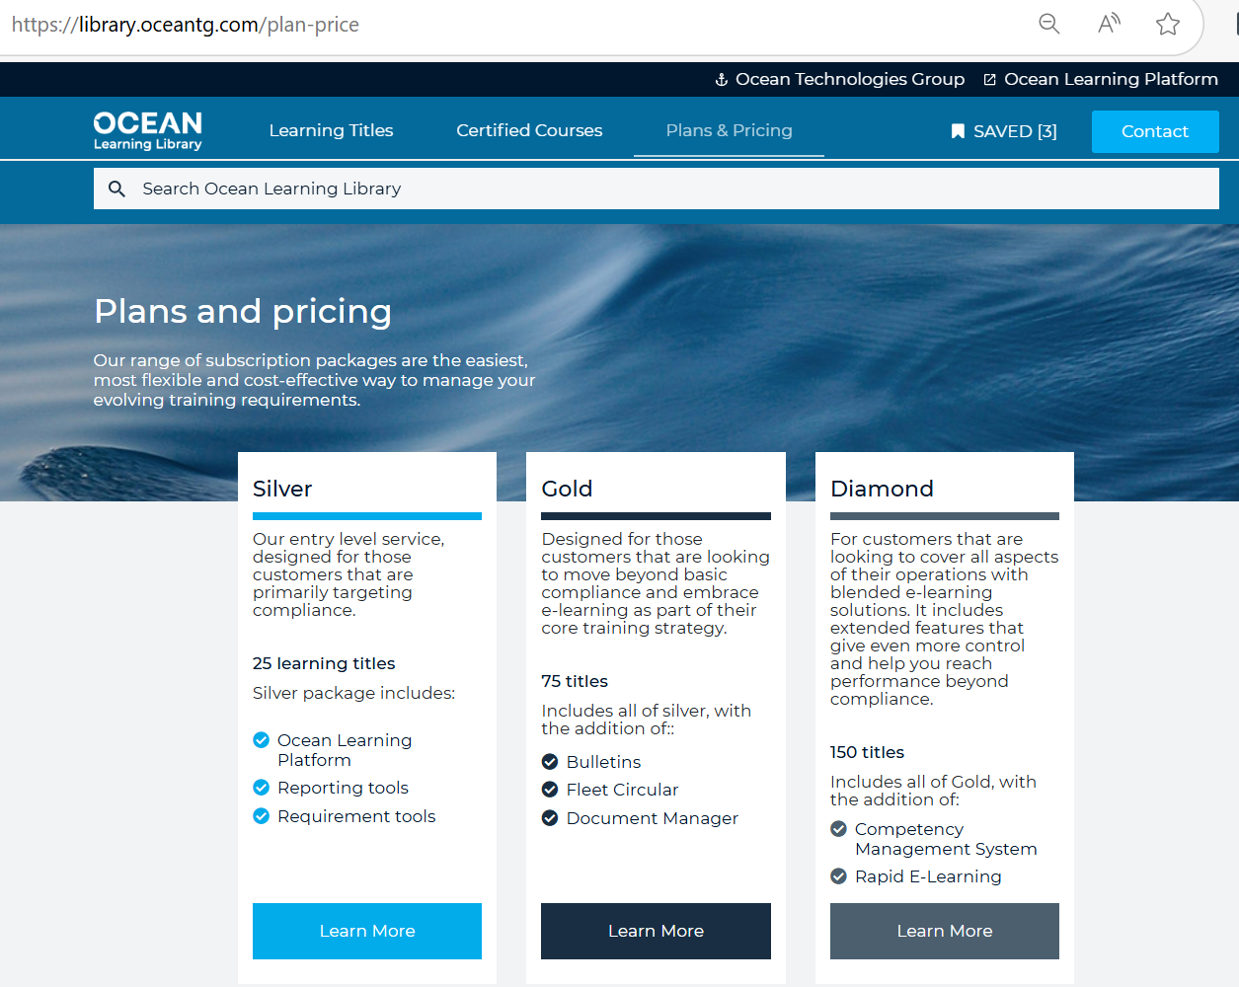Viewport: 1239px width, 987px height.
Task: Switch to the Certified Courses section
Action: tap(529, 129)
